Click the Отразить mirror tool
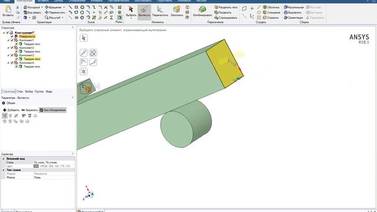The image size is (377, 212). coord(271,18)
